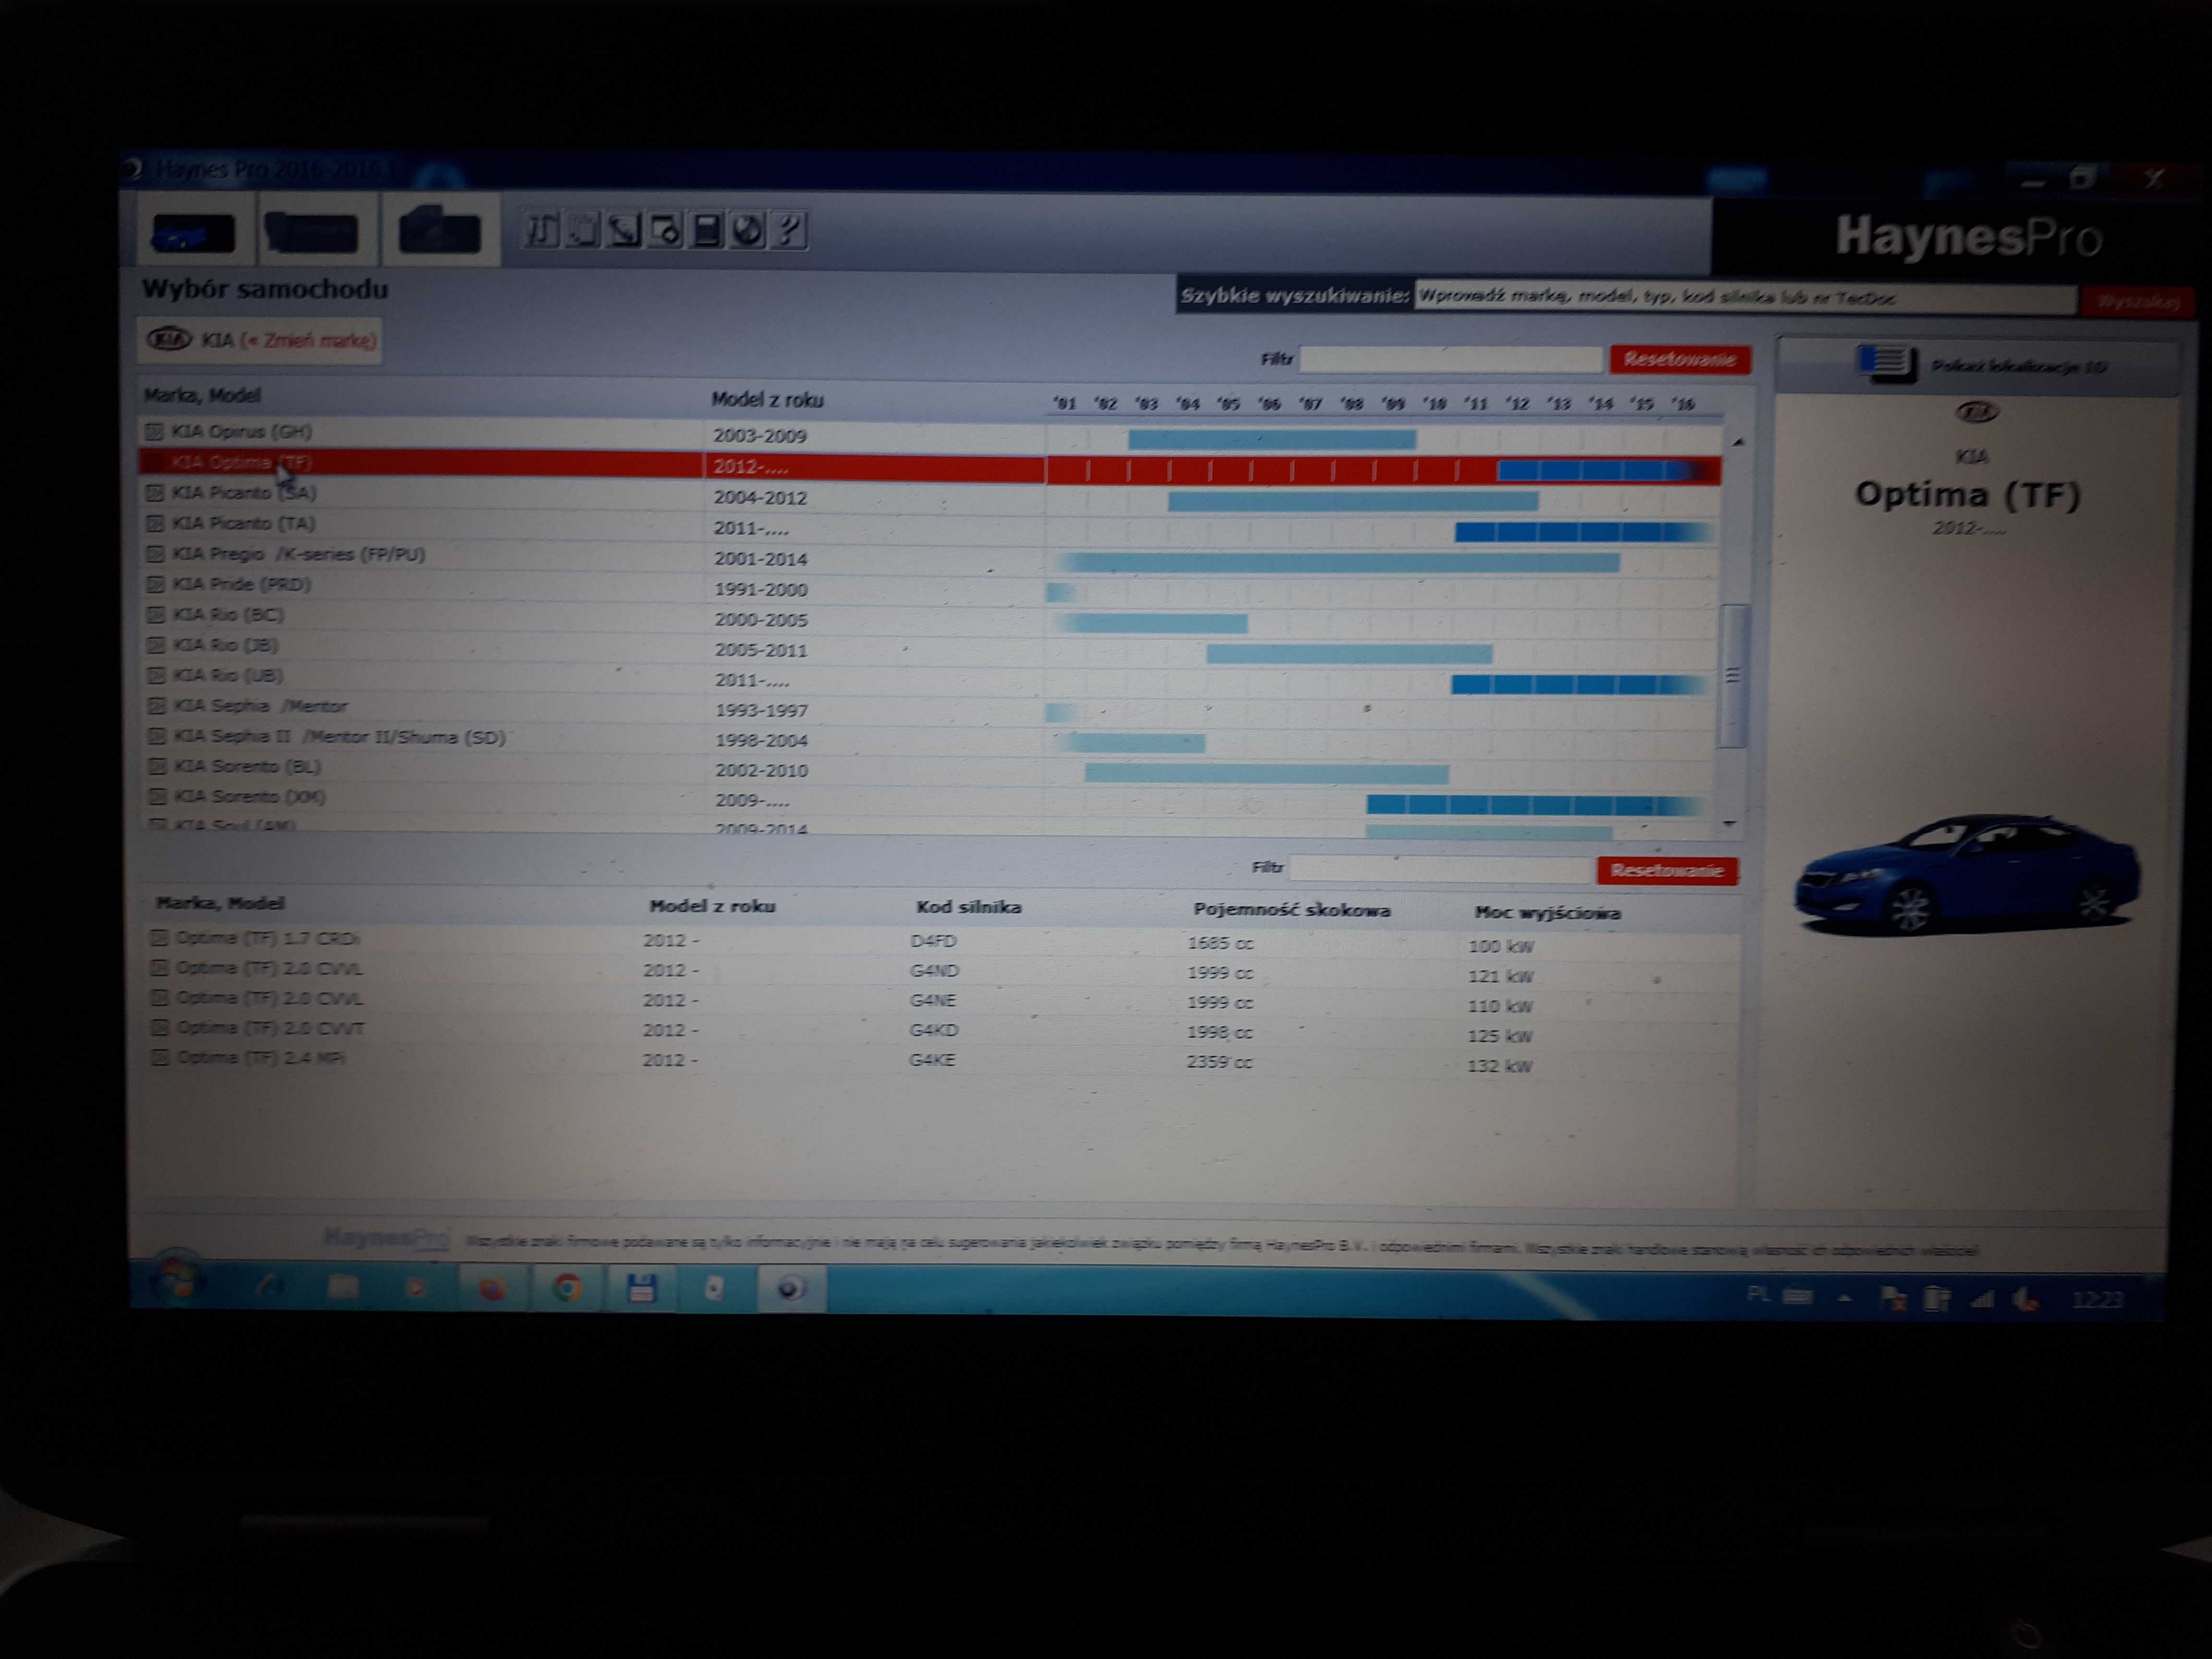2212x1659 pixels.
Task: Click the Opirus 2003-2009 timeline bar
Action: coord(1272,439)
